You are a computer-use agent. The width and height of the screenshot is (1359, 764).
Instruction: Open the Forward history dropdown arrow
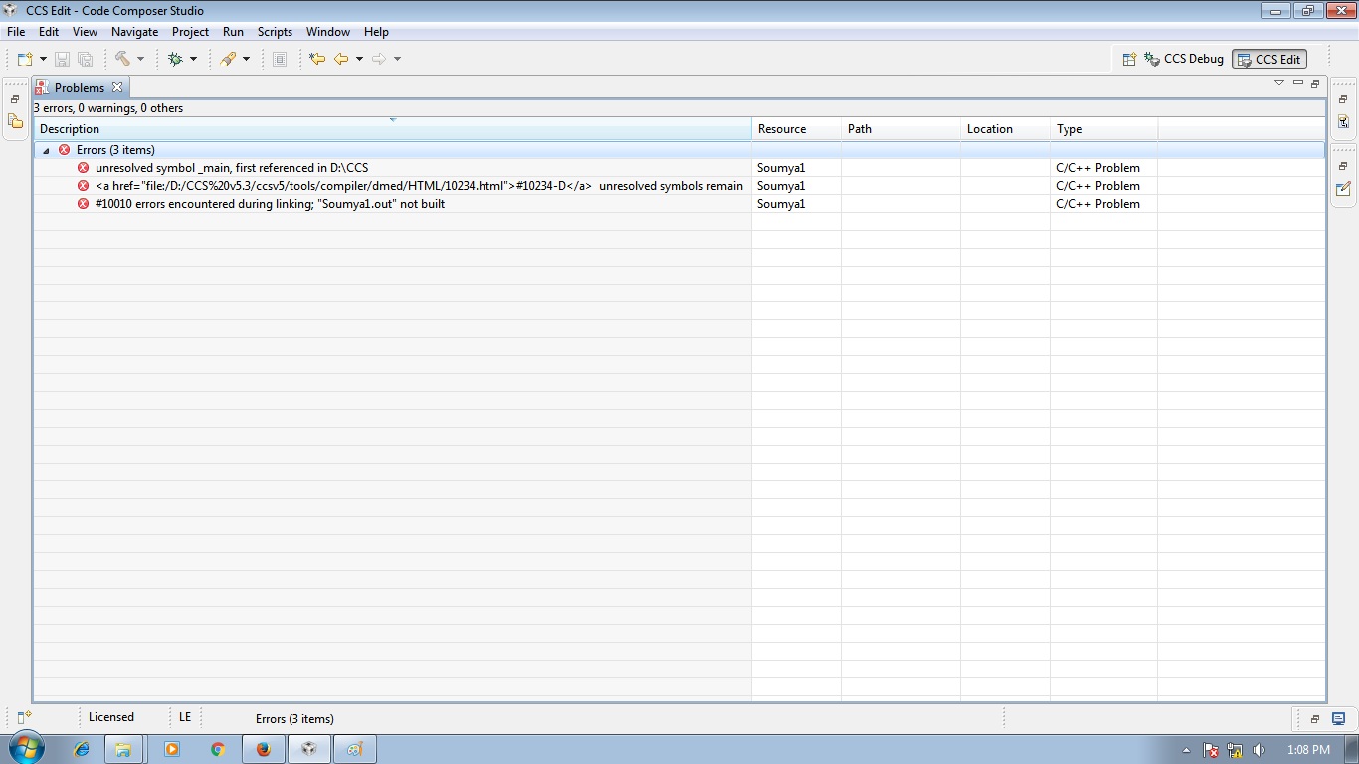click(x=397, y=59)
